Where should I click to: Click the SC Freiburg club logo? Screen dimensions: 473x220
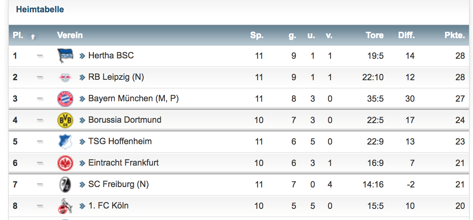65,184
